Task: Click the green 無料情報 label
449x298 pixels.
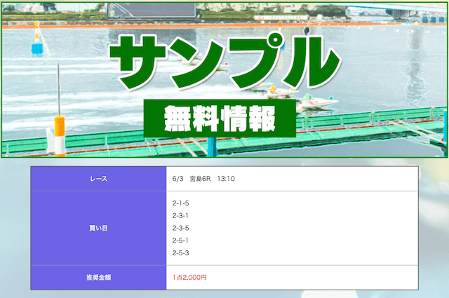Action: [x=220, y=119]
